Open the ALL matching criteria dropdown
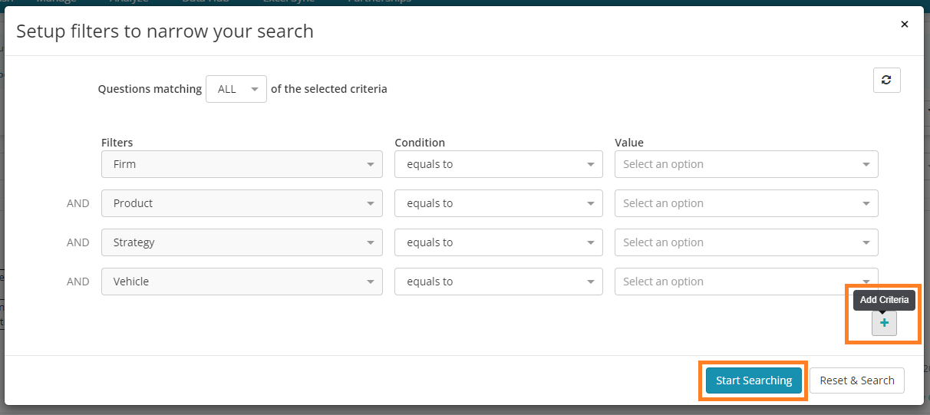Screen dimensions: 930x415 click(x=236, y=89)
